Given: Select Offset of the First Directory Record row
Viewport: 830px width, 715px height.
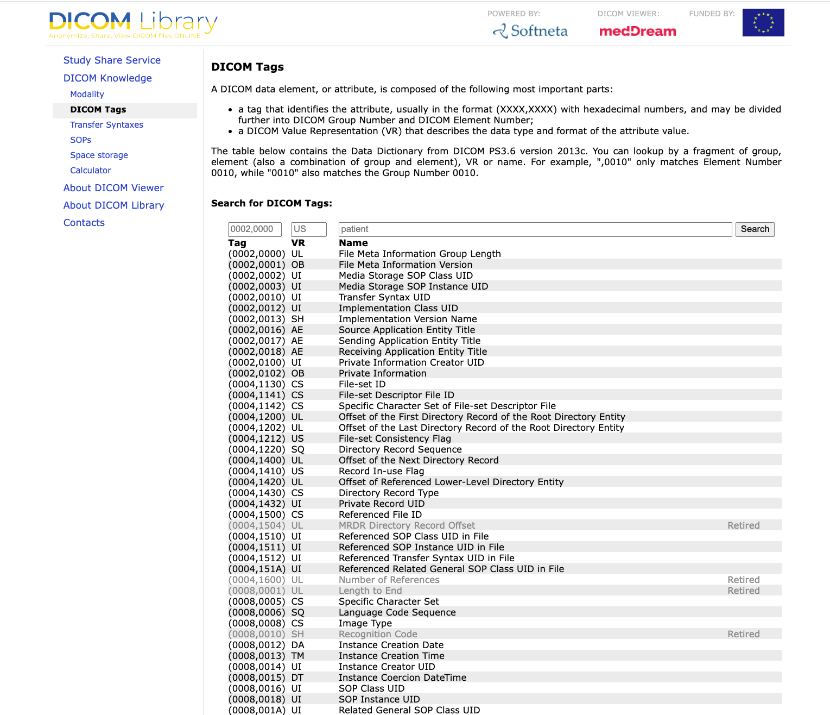Looking at the screenshot, I should tap(505, 417).
